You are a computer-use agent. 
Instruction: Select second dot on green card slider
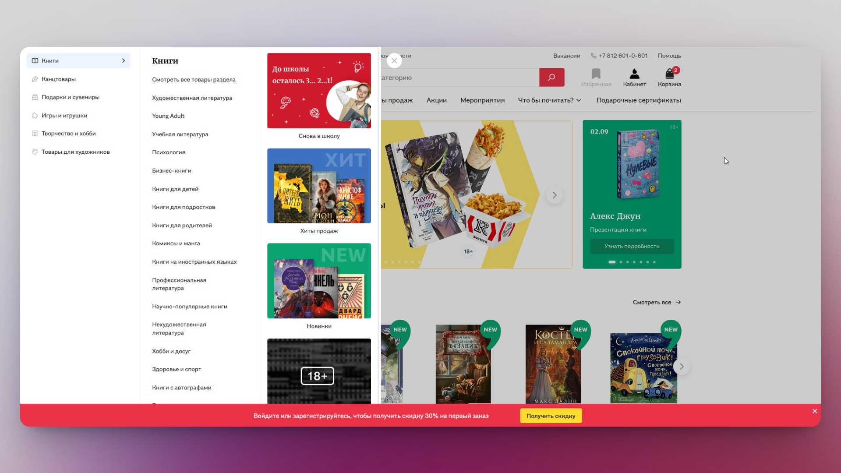(621, 262)
